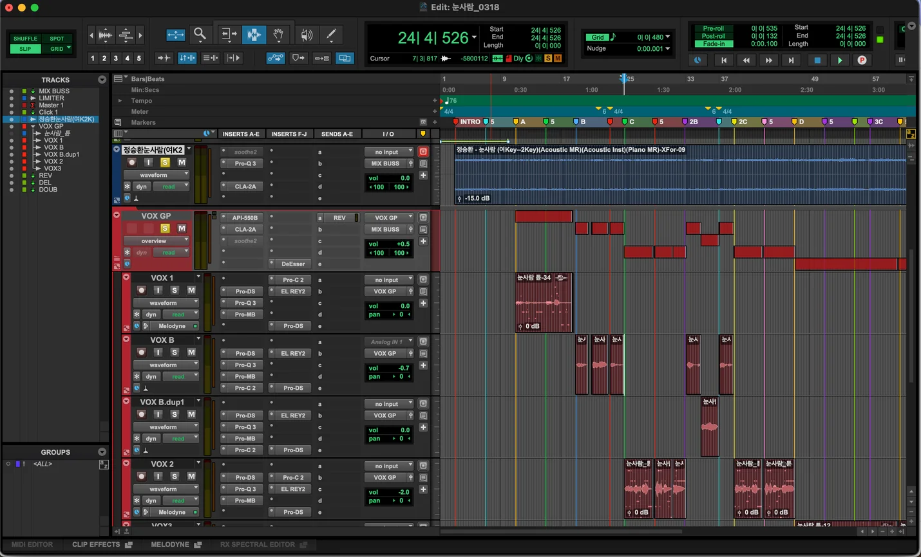The height and width of the screenshot is (557, 921).
Task: Enable Tab to Transients button
Action: tap(164, 58)
